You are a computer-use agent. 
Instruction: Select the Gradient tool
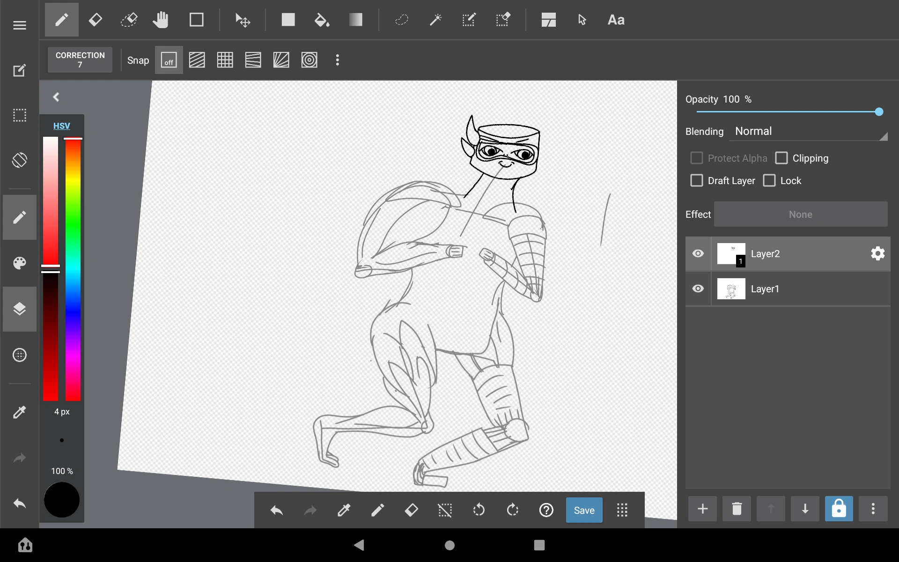pos(355,20)
